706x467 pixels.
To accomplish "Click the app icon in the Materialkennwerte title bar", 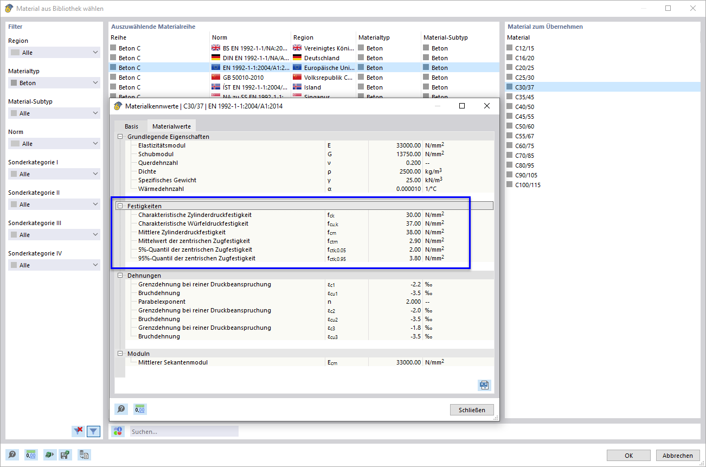I will [x=118, y=106].
